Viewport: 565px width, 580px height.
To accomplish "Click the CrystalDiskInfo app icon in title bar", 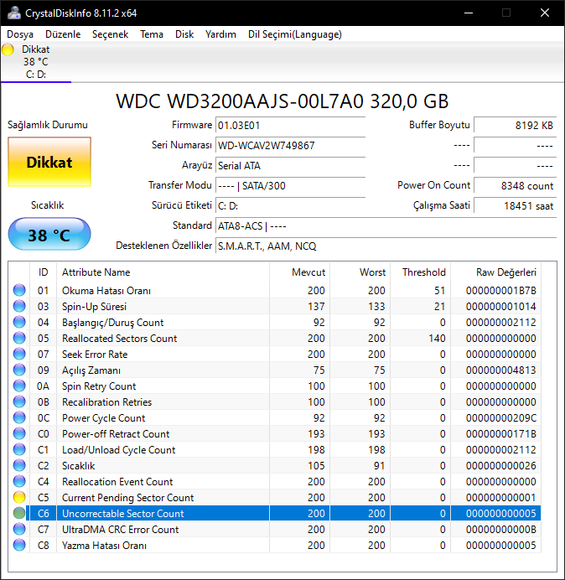I will (x=14, y=13).
